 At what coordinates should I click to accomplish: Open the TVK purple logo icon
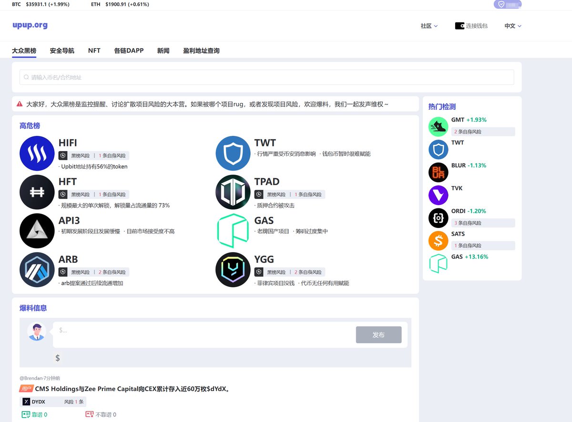tap(439, 196)
